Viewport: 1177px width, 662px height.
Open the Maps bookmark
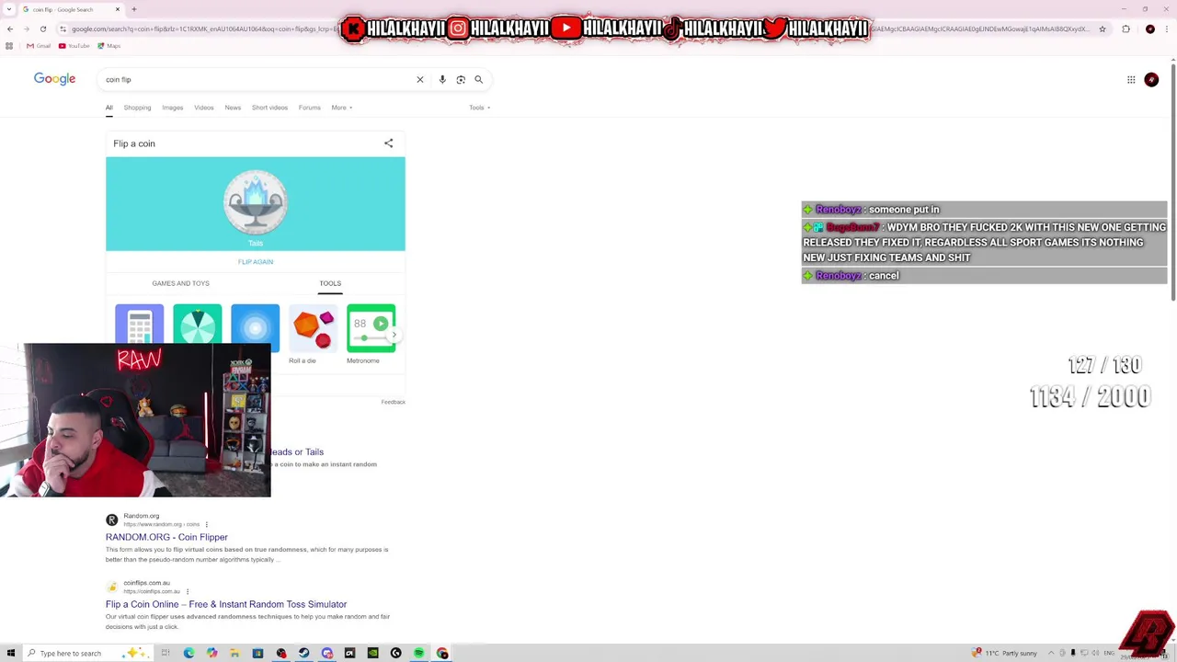[x=109, y=46]
